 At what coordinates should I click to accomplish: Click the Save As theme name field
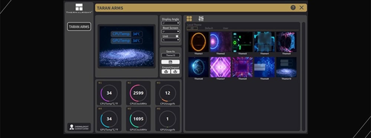(170, 55)
